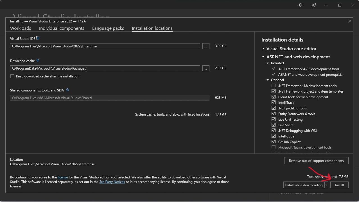This screenshot has height=202, width=359.
Task: Open the installer settings gear icon
Action: [301, 5]
